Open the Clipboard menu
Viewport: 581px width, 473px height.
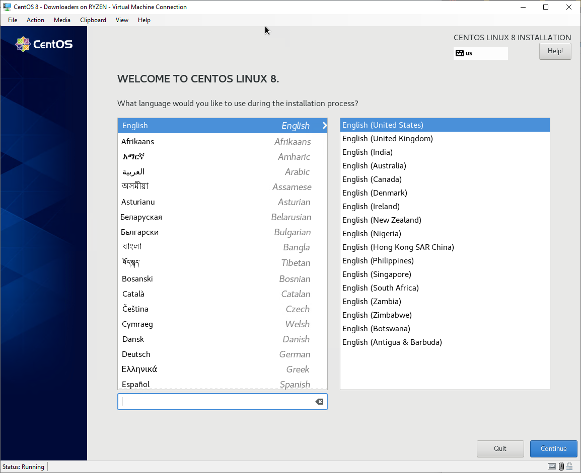click(x=93, y=20)
